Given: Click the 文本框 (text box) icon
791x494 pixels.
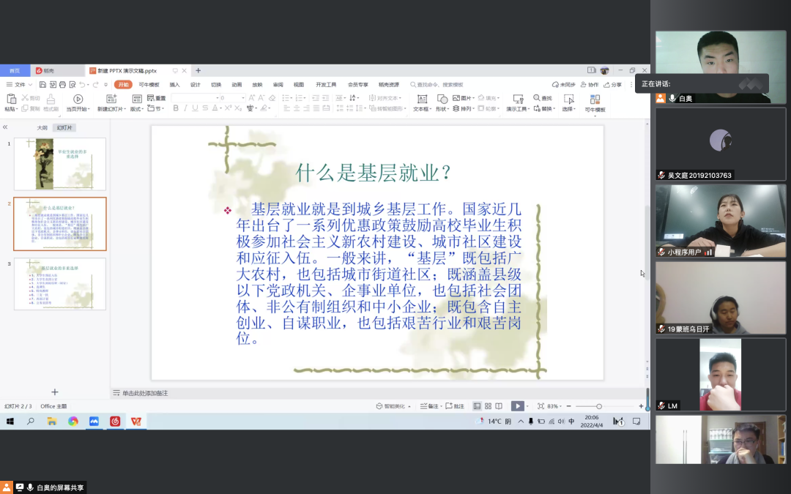Looking at the screenshot, I should tap(422, 99).
